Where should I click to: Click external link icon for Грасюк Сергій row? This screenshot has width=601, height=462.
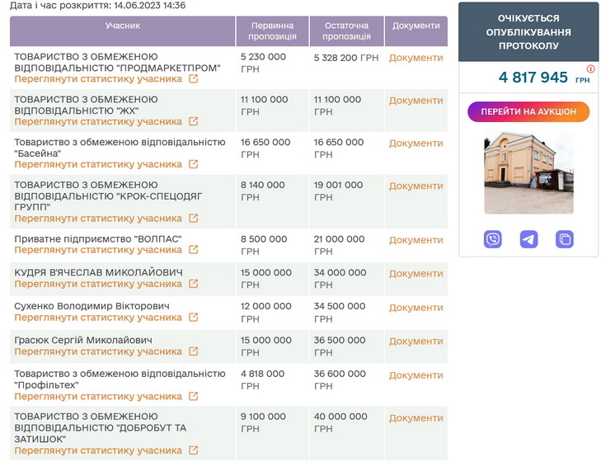pos(194,351)
